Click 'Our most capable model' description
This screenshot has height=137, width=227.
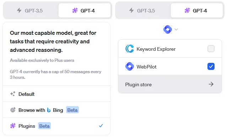(x=53, y=42)
